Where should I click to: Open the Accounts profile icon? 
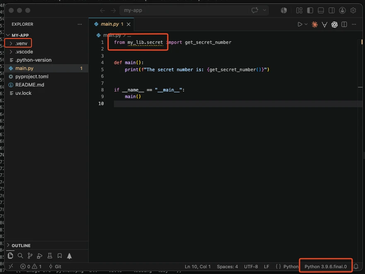[x=342, y=10]
